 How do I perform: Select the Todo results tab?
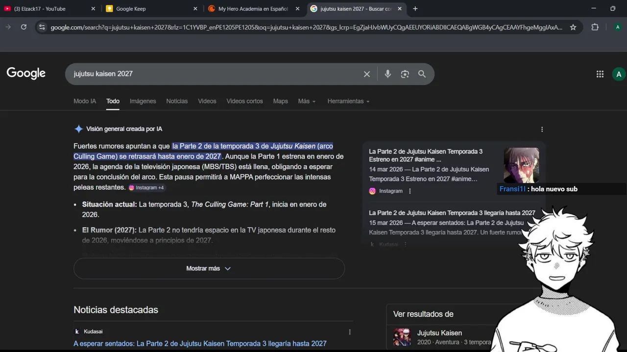[x=113, y=101]
